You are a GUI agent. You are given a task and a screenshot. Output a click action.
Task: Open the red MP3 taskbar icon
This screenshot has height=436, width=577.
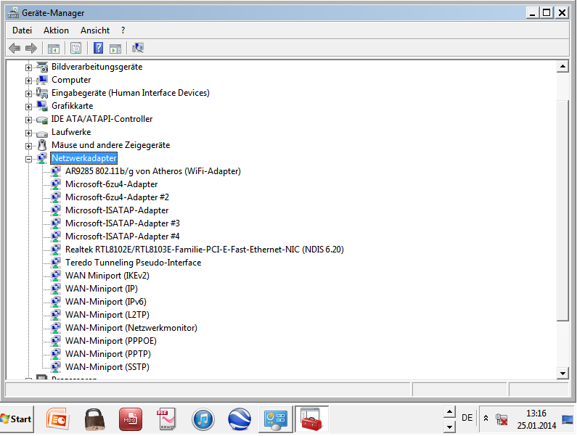(x=130, y=419)
